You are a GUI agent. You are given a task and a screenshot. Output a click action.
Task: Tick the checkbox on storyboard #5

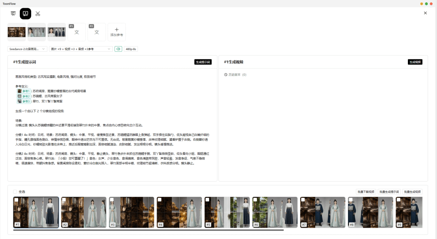(207, 200)
